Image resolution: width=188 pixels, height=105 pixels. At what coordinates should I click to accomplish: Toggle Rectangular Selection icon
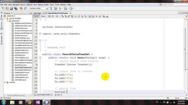pyautogui.click(x=75, y=16)
